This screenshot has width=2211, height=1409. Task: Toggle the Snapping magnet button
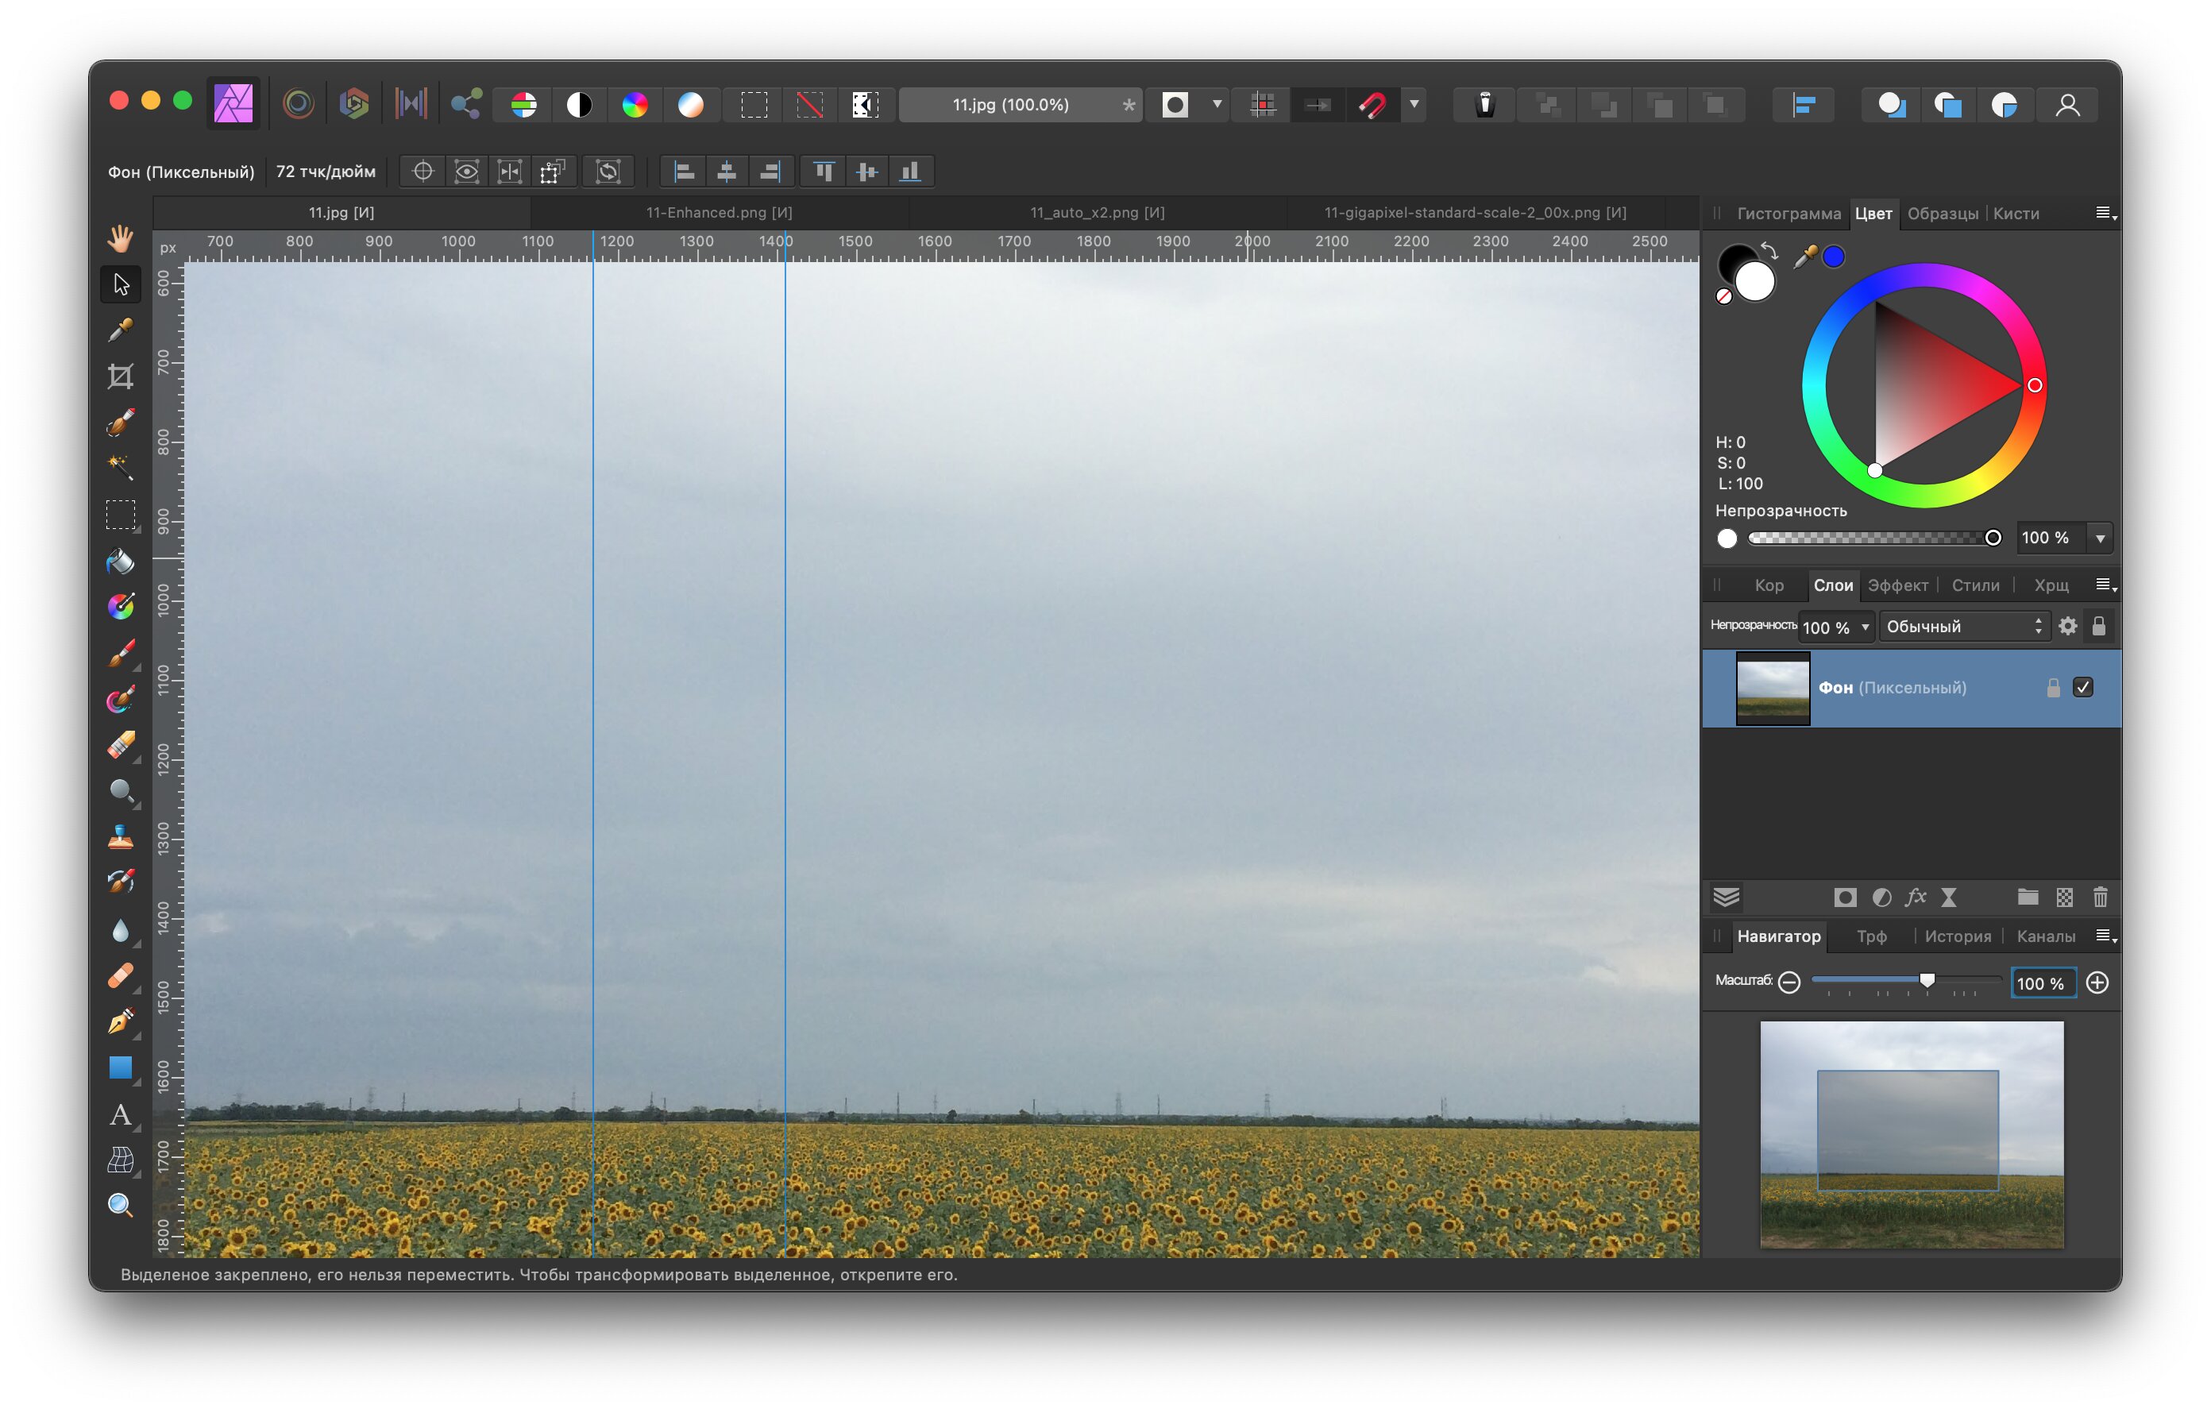pos(1372,105)
